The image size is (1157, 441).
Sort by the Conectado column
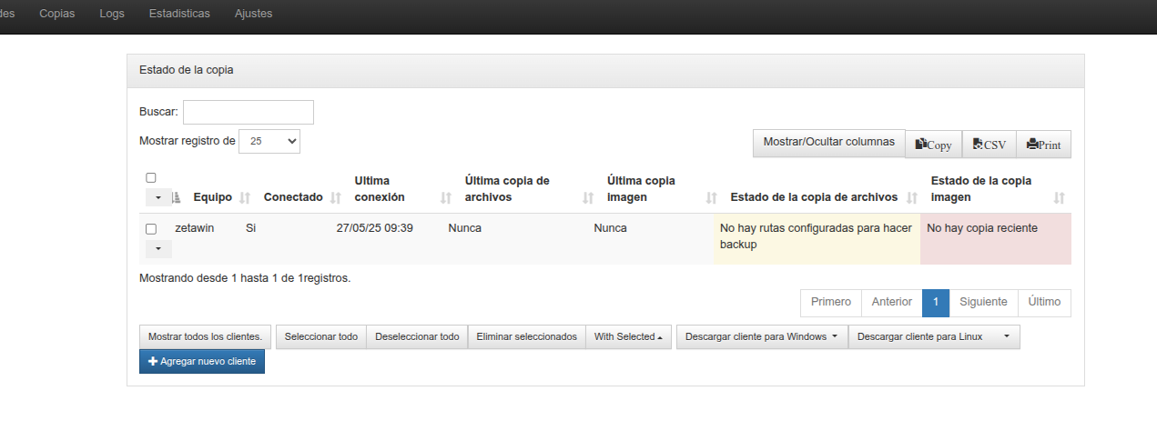293,197
